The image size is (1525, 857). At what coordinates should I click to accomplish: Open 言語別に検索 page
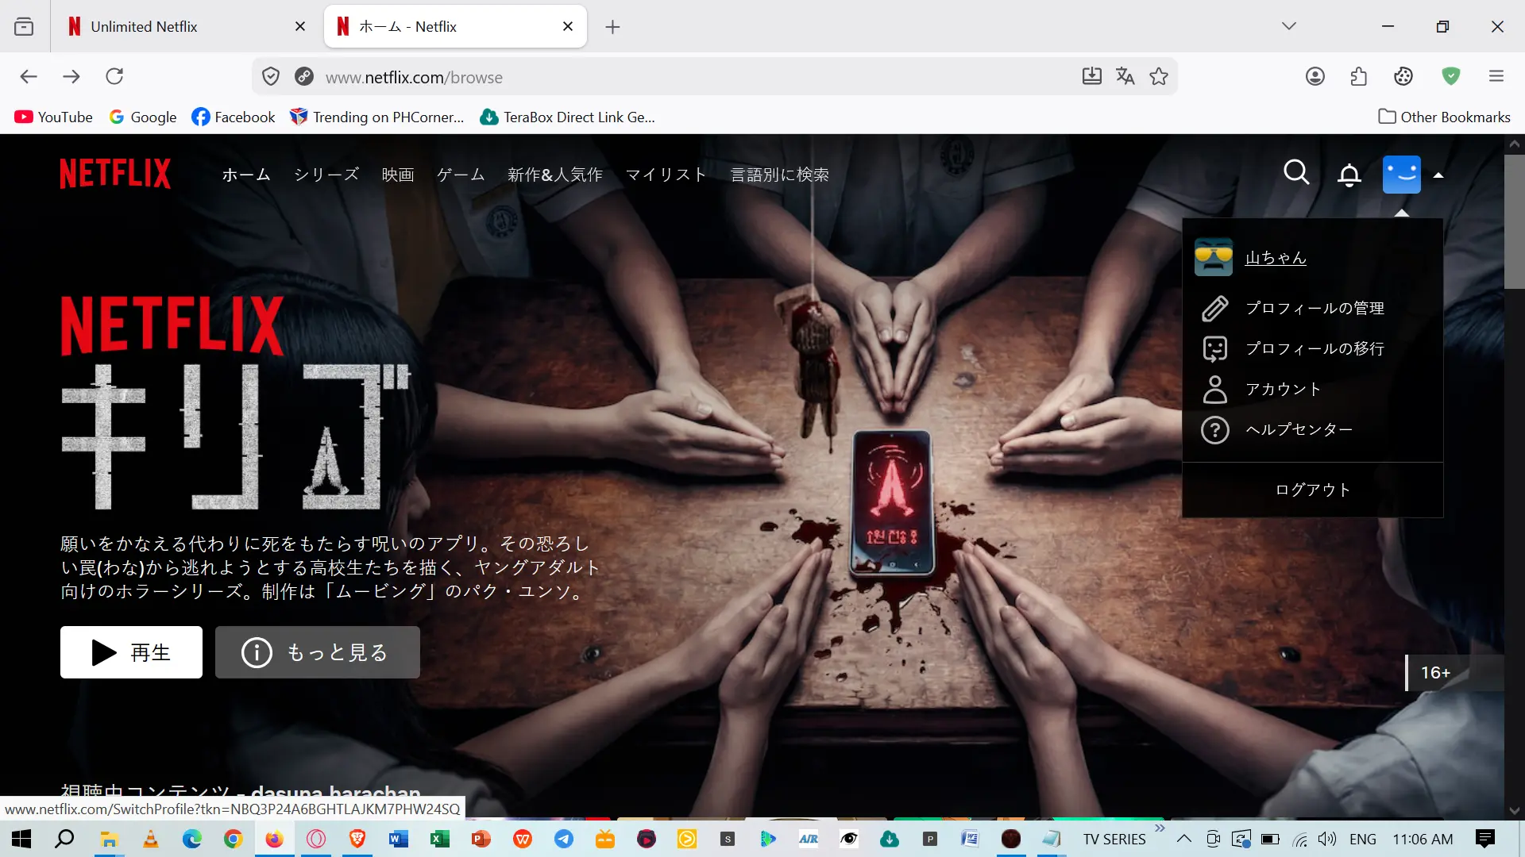point(780,175)
